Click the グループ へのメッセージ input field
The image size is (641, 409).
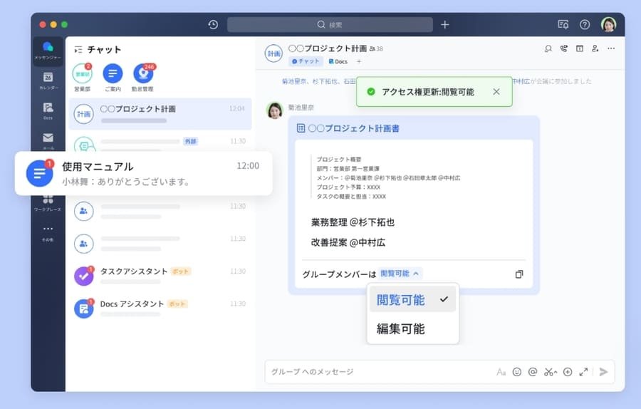click(x=380, y=372)
